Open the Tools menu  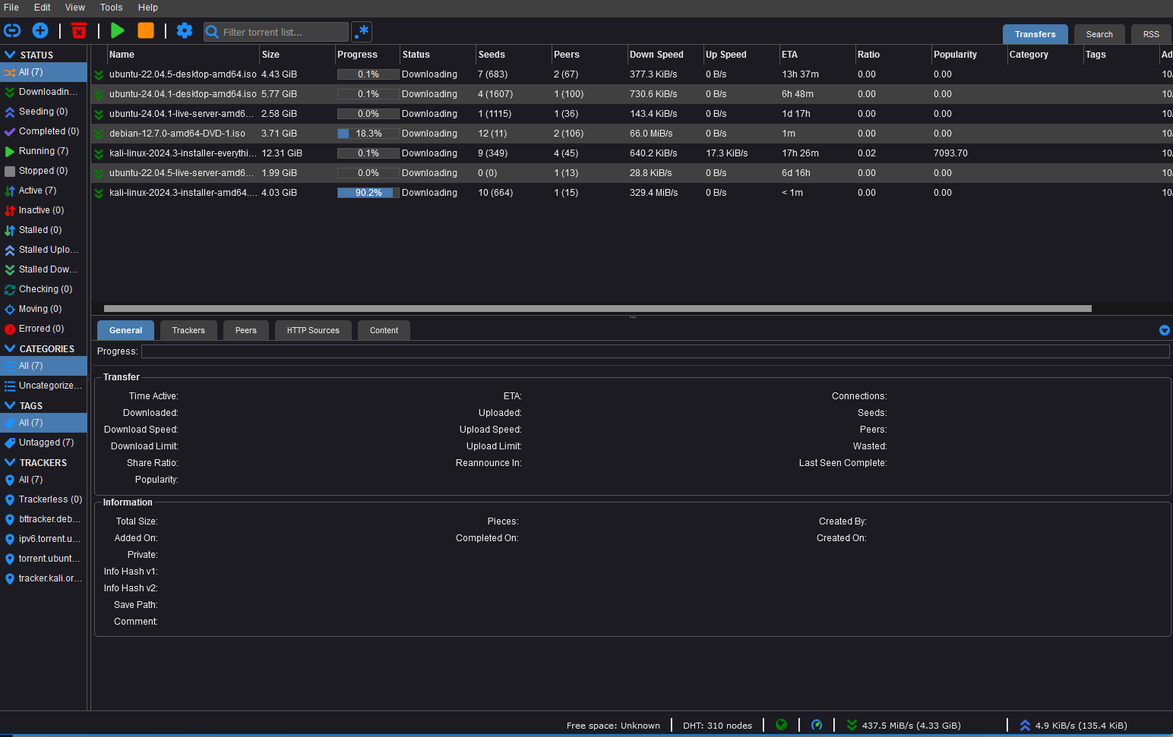point(112,8)
